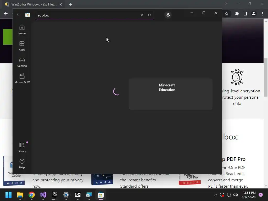Open the disc app icon beside 7-Zip in taskbar
The height and width of the screenshot is (201, 268).
pyautogui.click(x=89, y=195)
